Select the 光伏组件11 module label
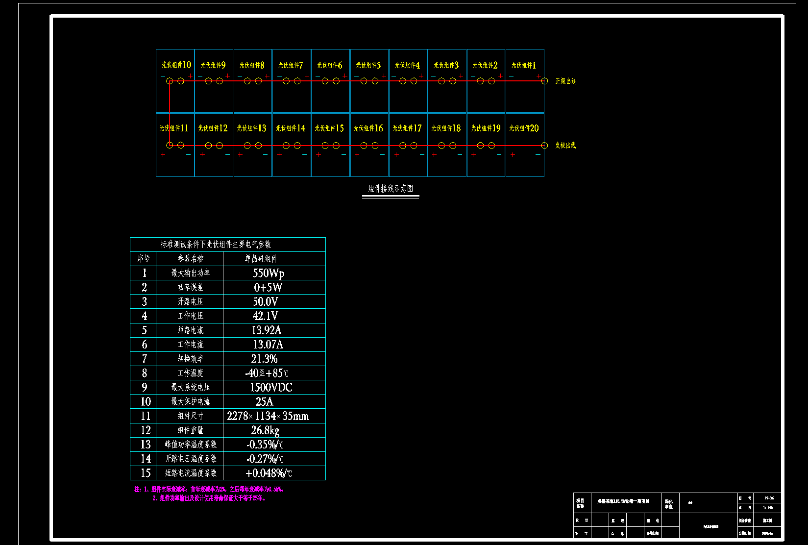 coord(174,128)
